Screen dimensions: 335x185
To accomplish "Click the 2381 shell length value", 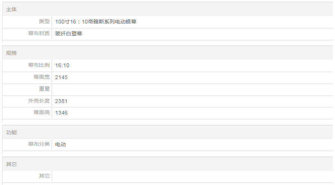I will click(x=61, y=101).
